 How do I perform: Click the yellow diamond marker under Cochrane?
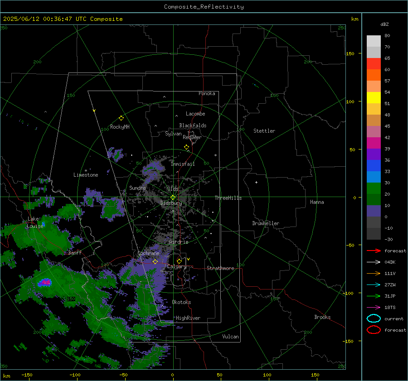tap(155, 261)
